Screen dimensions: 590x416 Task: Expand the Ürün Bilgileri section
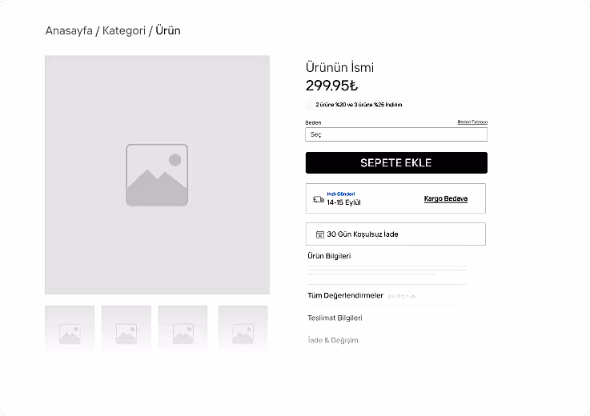click(x=329, y=256)
